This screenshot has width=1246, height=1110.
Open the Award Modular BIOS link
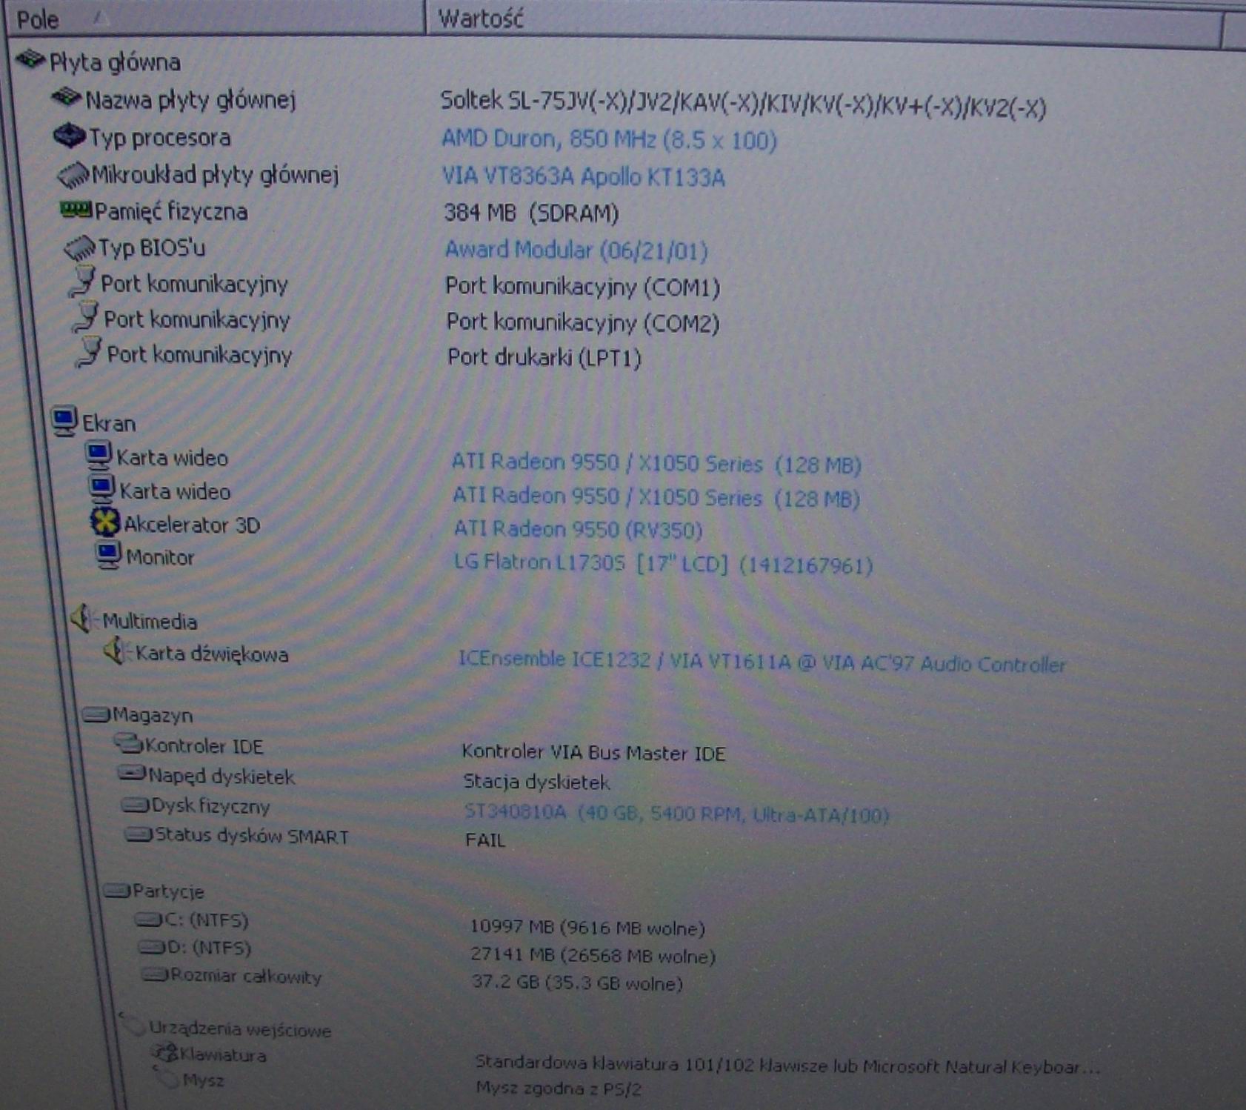click(576, 250)
